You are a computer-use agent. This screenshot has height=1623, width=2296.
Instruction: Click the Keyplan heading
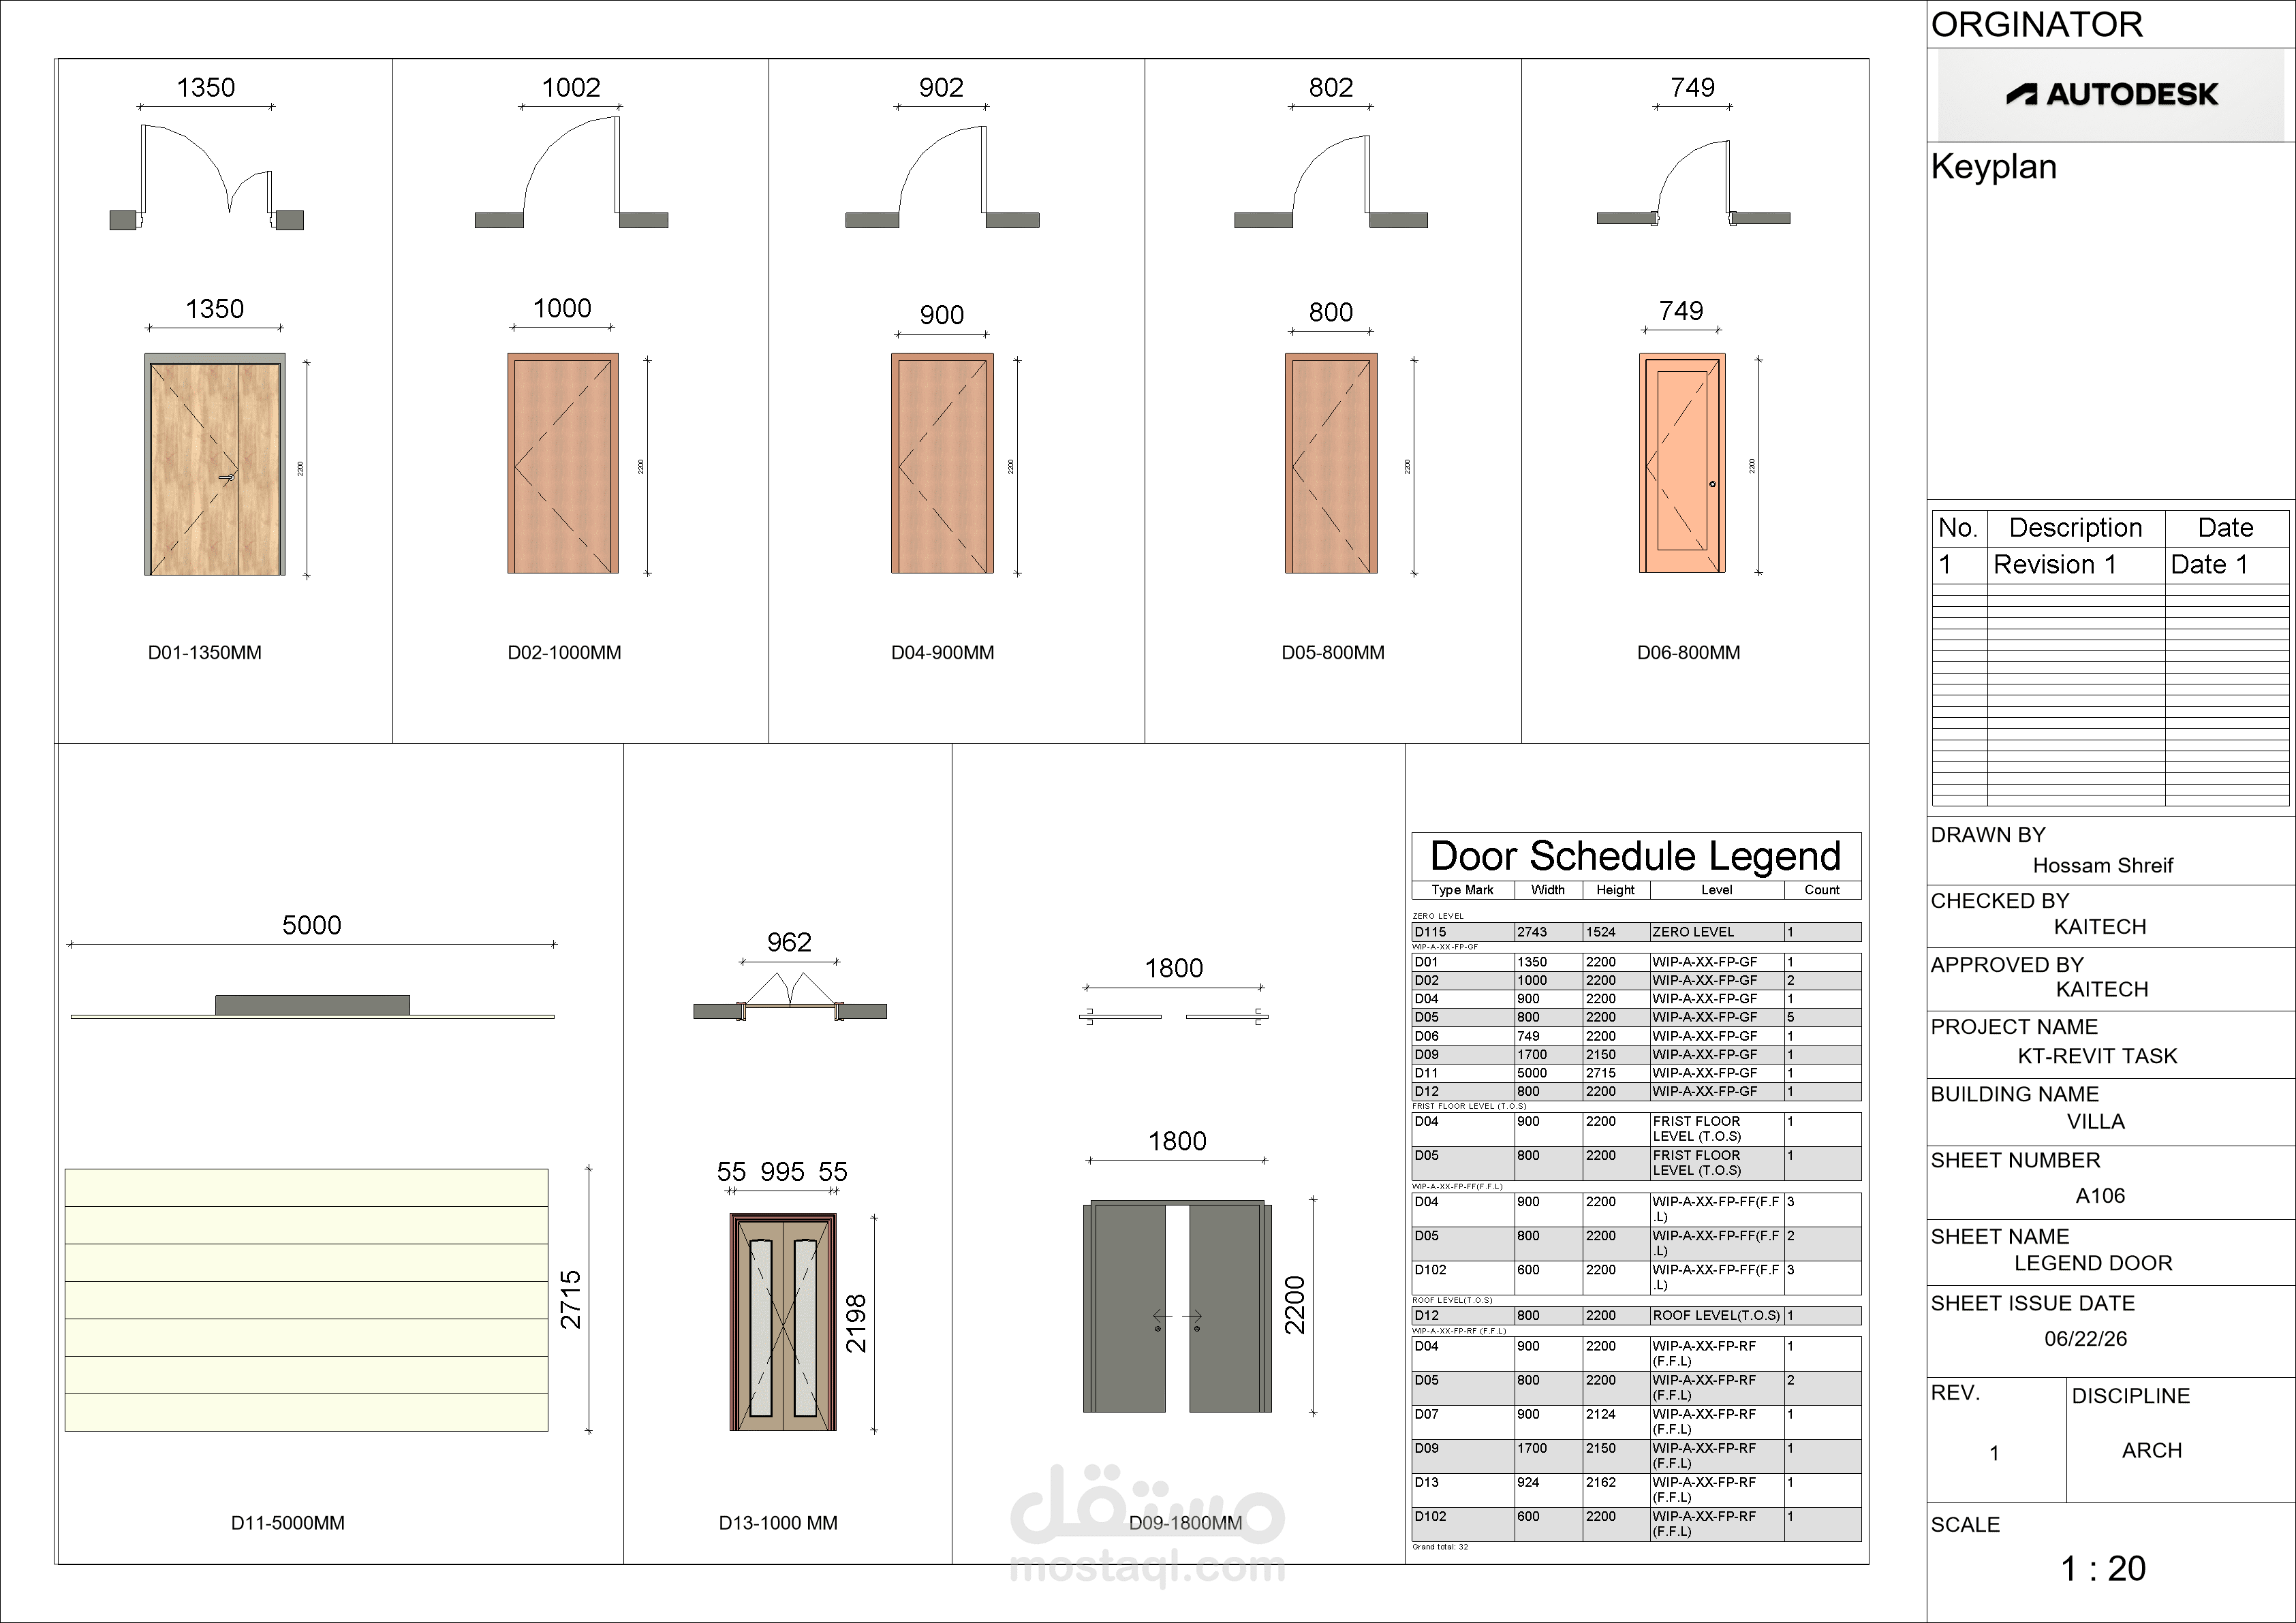[x=1993, y=166]
